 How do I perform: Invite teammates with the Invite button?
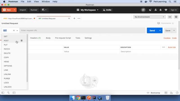coord(107,10)
